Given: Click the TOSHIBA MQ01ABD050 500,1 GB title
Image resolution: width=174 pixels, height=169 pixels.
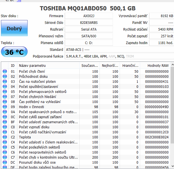Looking at the screenshot, I should [x=88, y=8].
